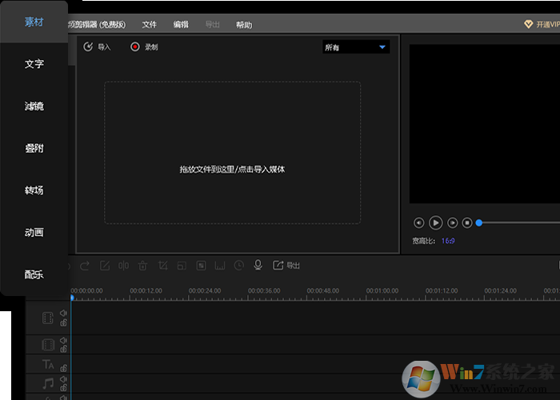The width and height of the screenshot is (560, 400).
Task: Lock the text track
Action: pos(63,369)
